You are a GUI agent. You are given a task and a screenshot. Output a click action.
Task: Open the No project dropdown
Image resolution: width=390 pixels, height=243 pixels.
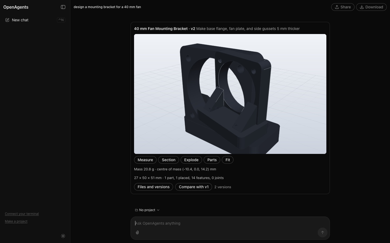point(147,210)
